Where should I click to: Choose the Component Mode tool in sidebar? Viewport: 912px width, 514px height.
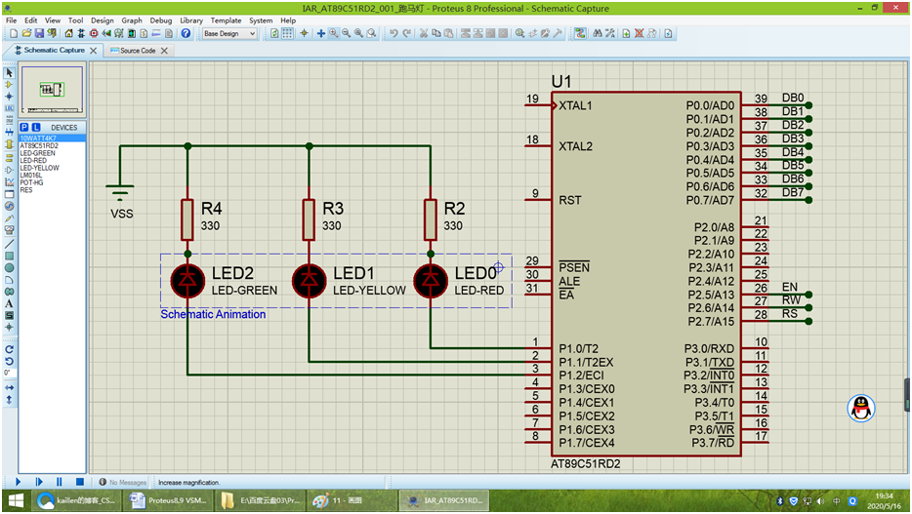point(10,85)
